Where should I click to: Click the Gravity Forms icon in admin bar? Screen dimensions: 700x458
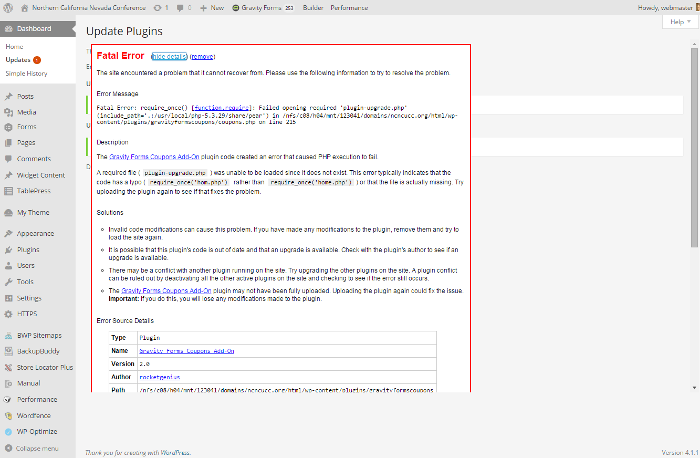(236, 8)
